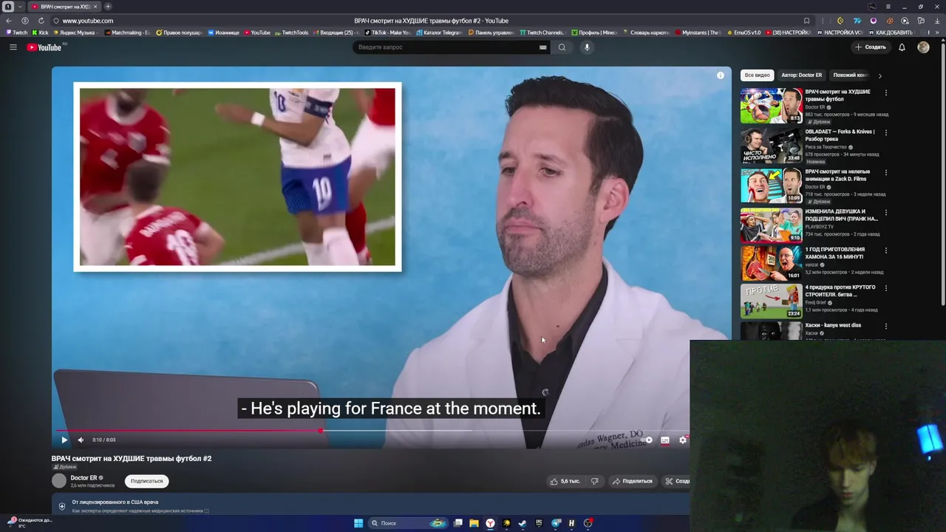Open Steam from taskbar
The height and width of the screenshot is (532, 946).
pos(523,523)
